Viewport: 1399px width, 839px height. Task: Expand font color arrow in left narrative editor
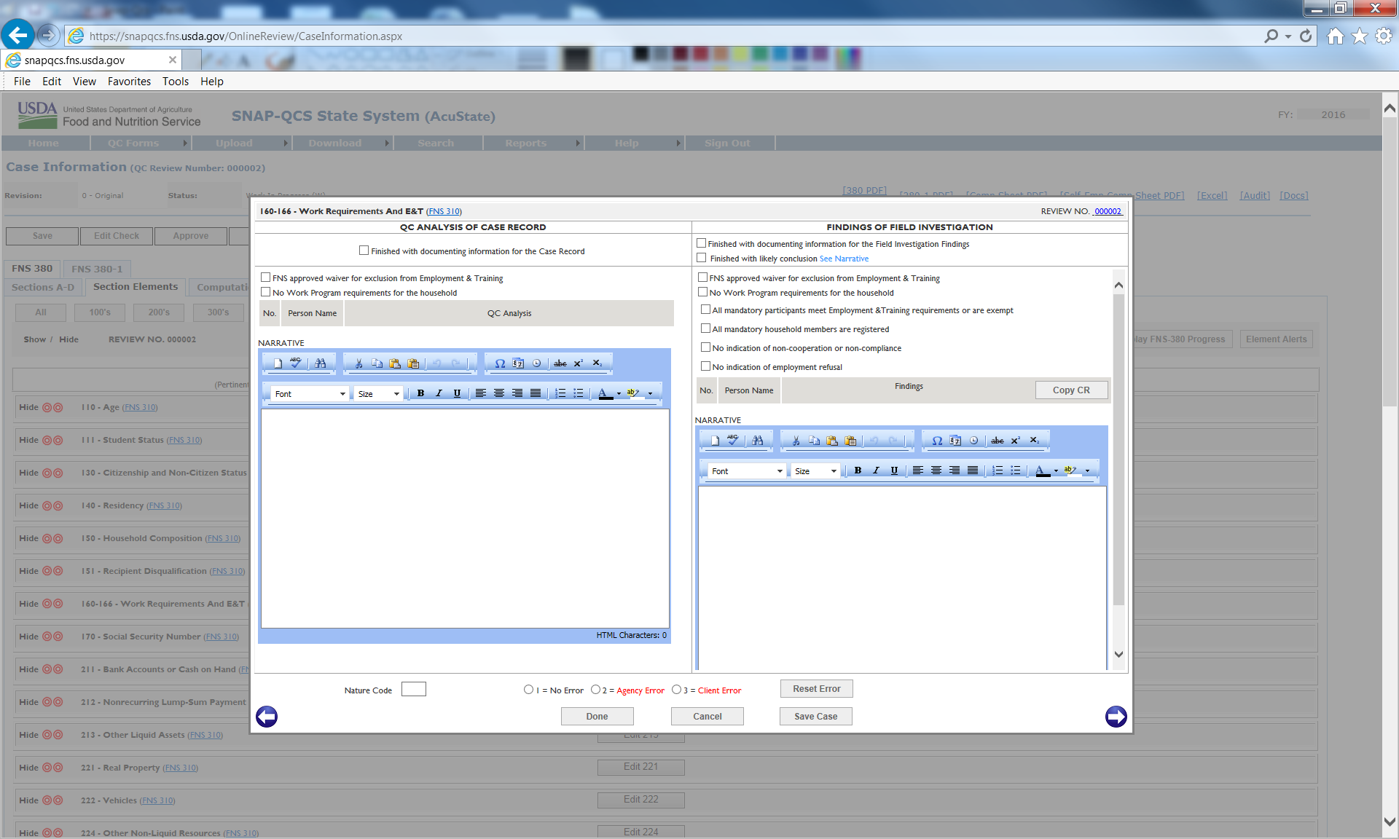[x=619, y=394]
